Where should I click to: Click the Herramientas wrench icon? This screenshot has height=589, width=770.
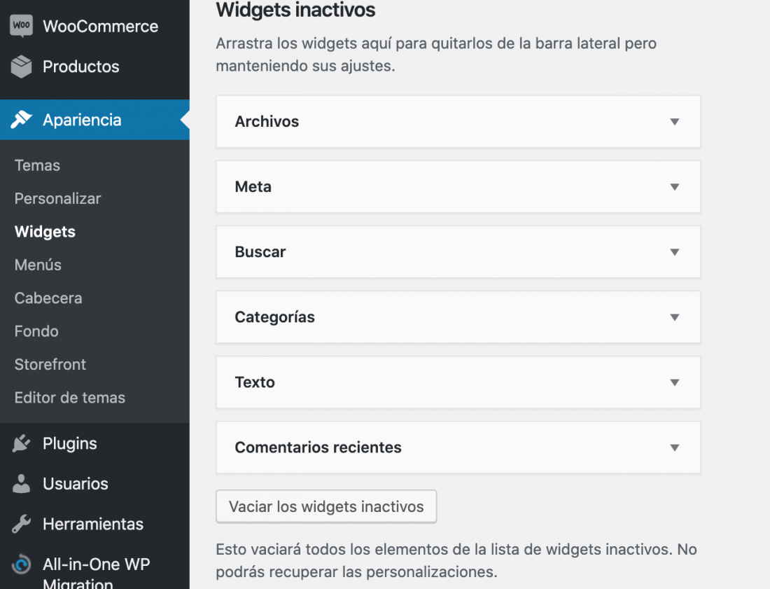(x=21, y=524)
